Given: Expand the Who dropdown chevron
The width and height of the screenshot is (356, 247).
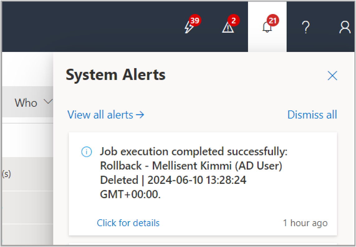Looking at the screenshot, I should [x=48, y=101].
